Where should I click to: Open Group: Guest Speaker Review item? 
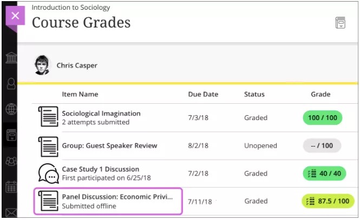pyautogui.click(x=109, y=145)
